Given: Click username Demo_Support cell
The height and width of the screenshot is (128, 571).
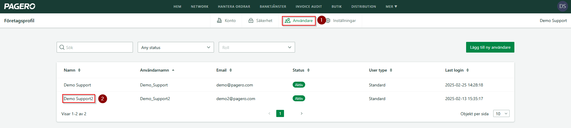Looking at the screenshot, I should coord(154,85).
